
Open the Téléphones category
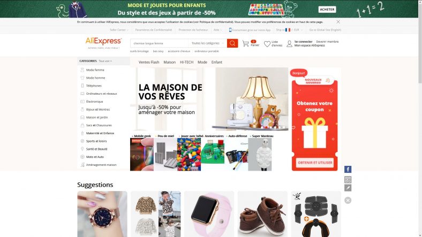(94, 86)
